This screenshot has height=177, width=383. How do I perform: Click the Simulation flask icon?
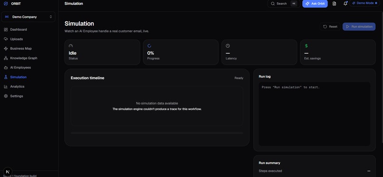6,77
